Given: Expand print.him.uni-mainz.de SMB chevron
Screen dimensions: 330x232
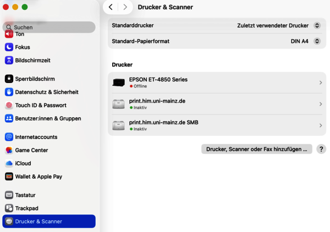Looking at the screenshot, I should 321,125.
